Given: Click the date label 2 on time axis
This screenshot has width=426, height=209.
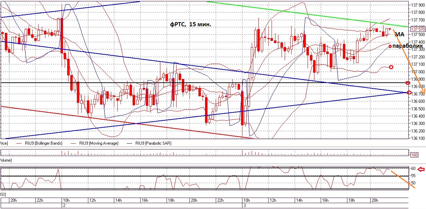Looking at the screenshot, I should click(x=64, y=206).
